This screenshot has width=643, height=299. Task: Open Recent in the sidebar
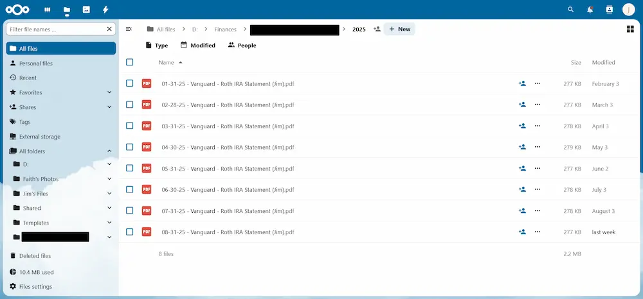(60, 78)
